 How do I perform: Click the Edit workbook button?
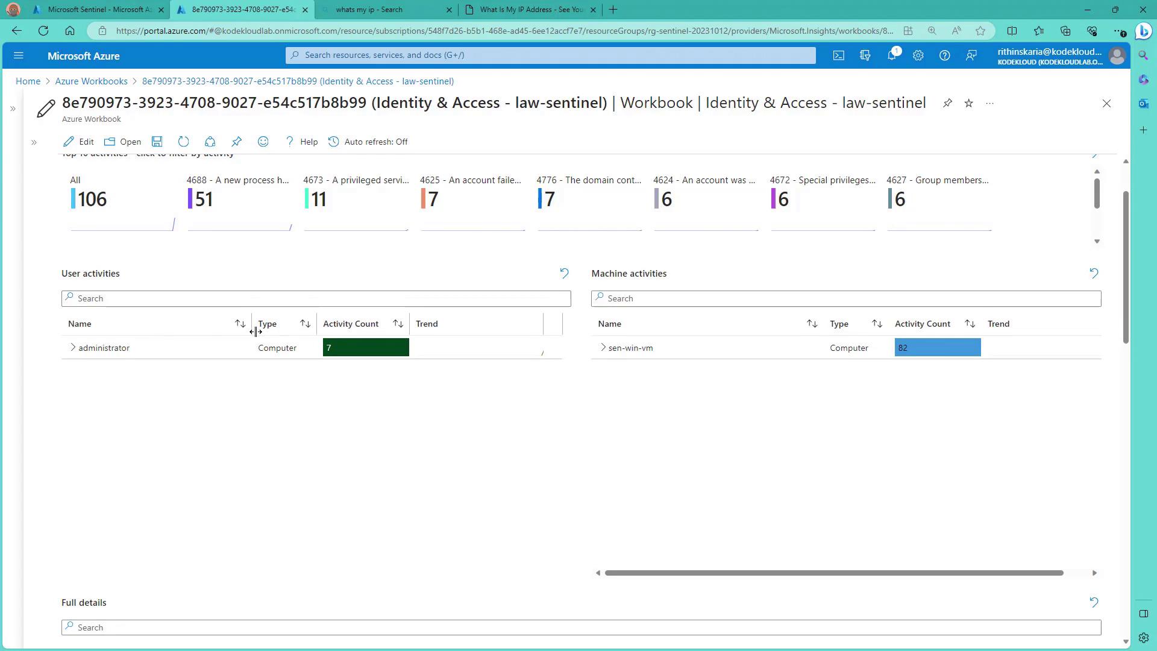pos(78,142)
